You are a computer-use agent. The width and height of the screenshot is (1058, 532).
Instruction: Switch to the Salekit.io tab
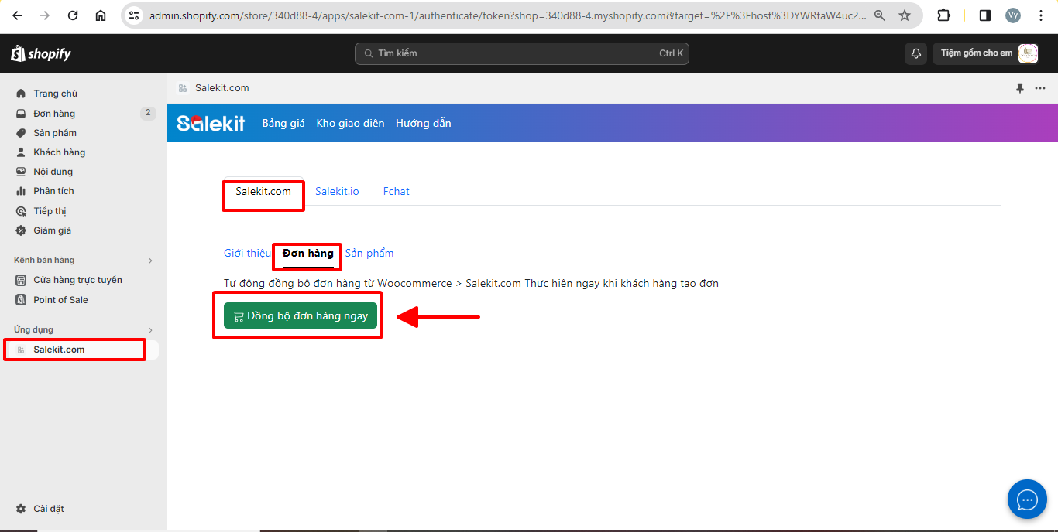point(337,191)
